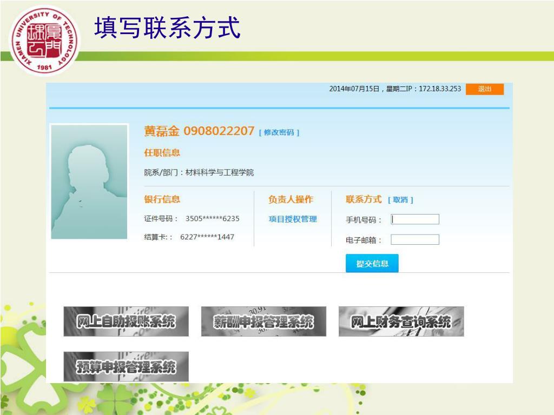Open the 网上财务查询系统 banner

click(401, 321)
